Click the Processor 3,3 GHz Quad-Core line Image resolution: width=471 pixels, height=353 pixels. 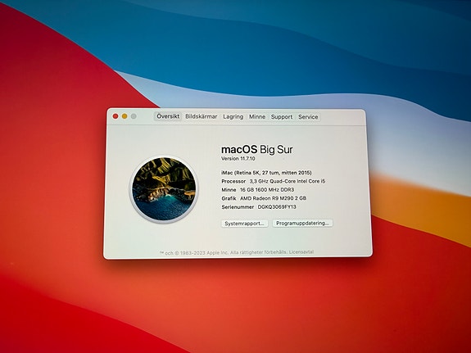pyautogui.click(x=274, y=181)
